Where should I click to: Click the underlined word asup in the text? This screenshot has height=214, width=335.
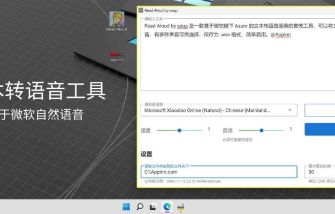click(182, 26)
